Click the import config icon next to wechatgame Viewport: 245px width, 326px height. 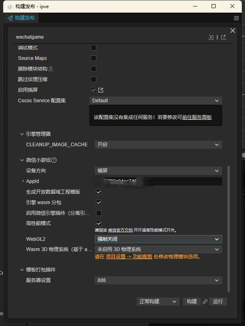pyautogui.click(x=211, y=37)
